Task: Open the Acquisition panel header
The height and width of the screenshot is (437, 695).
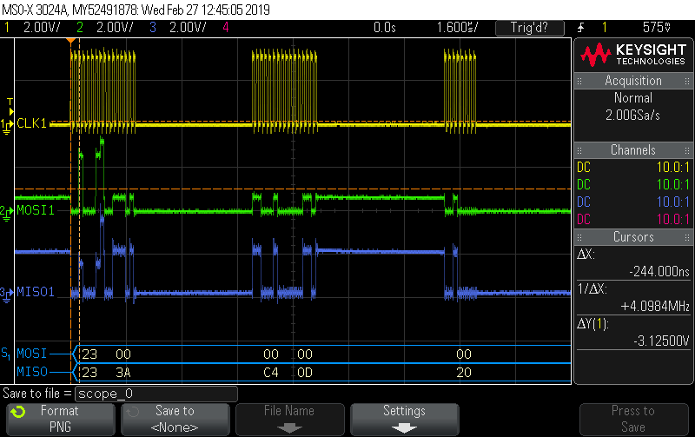Action: [x=633, y=81]
